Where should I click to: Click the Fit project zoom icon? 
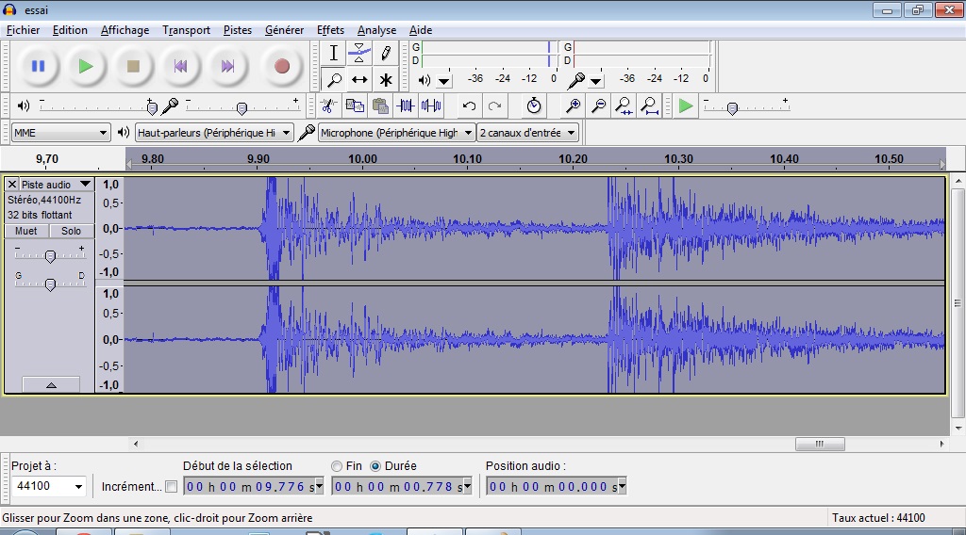point(649,105)
